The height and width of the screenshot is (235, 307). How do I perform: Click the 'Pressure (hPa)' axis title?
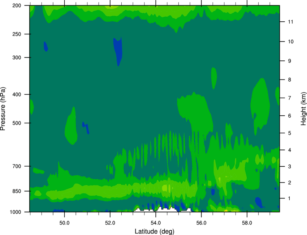pyautogui.click(x=3, y=109)
